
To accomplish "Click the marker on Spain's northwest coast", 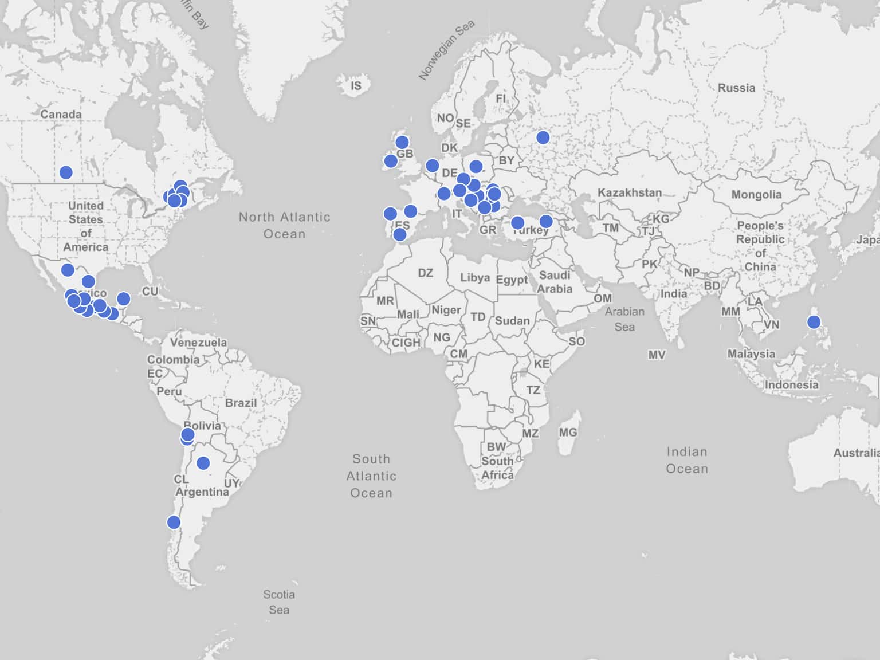I will tap(390, 214).
